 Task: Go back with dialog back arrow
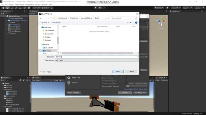pyautogui.click(x=41, y=18)
